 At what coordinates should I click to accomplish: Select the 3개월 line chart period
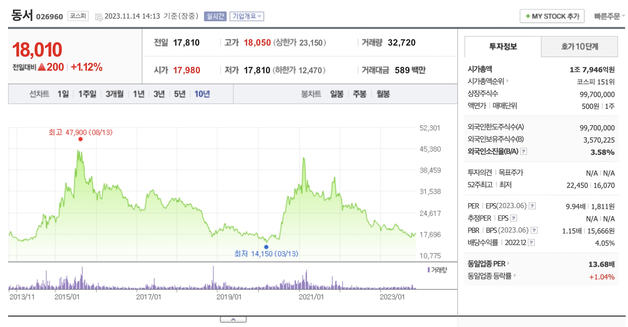click(x=114, y=94)
